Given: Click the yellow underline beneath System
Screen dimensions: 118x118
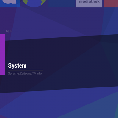Looking at the screenshot, I should (x=26, y=70).
